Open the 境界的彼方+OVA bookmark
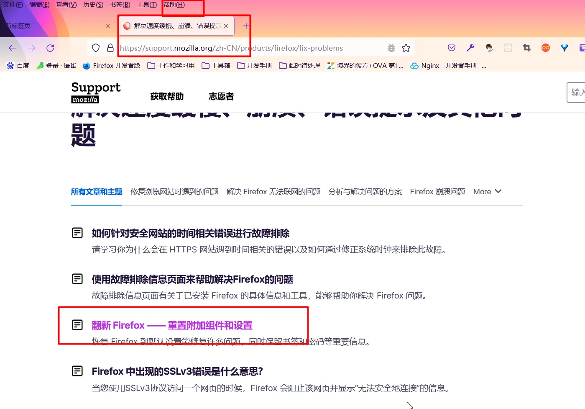 pos(365,66)
